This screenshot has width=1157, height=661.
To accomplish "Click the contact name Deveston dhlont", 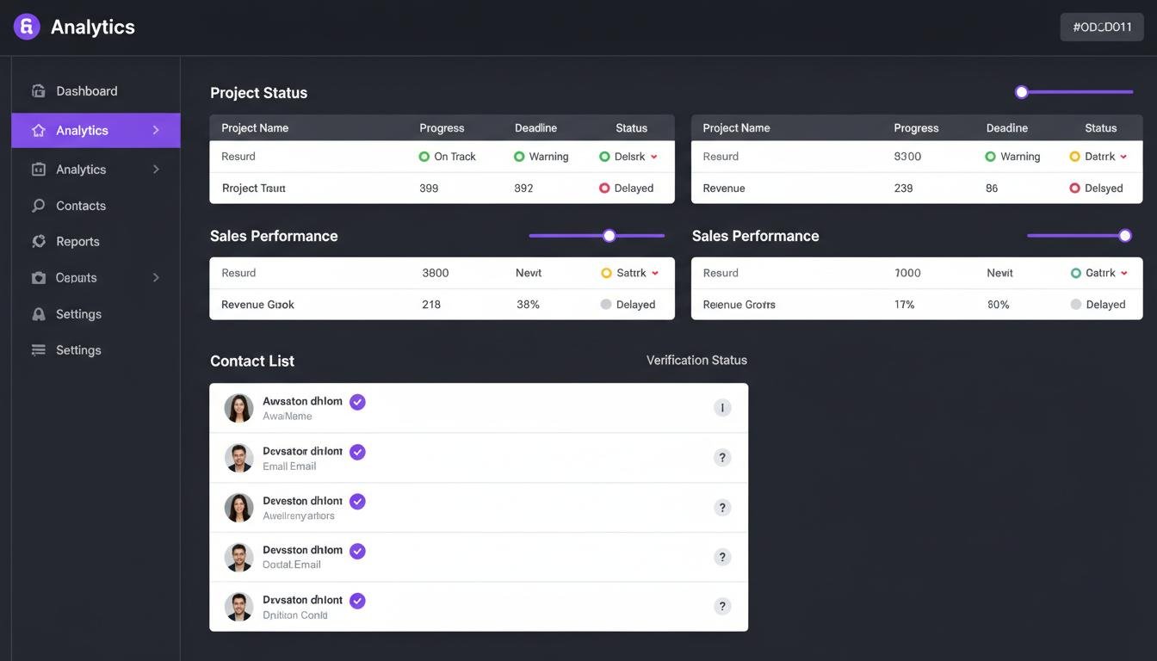I will pos(302,501).
